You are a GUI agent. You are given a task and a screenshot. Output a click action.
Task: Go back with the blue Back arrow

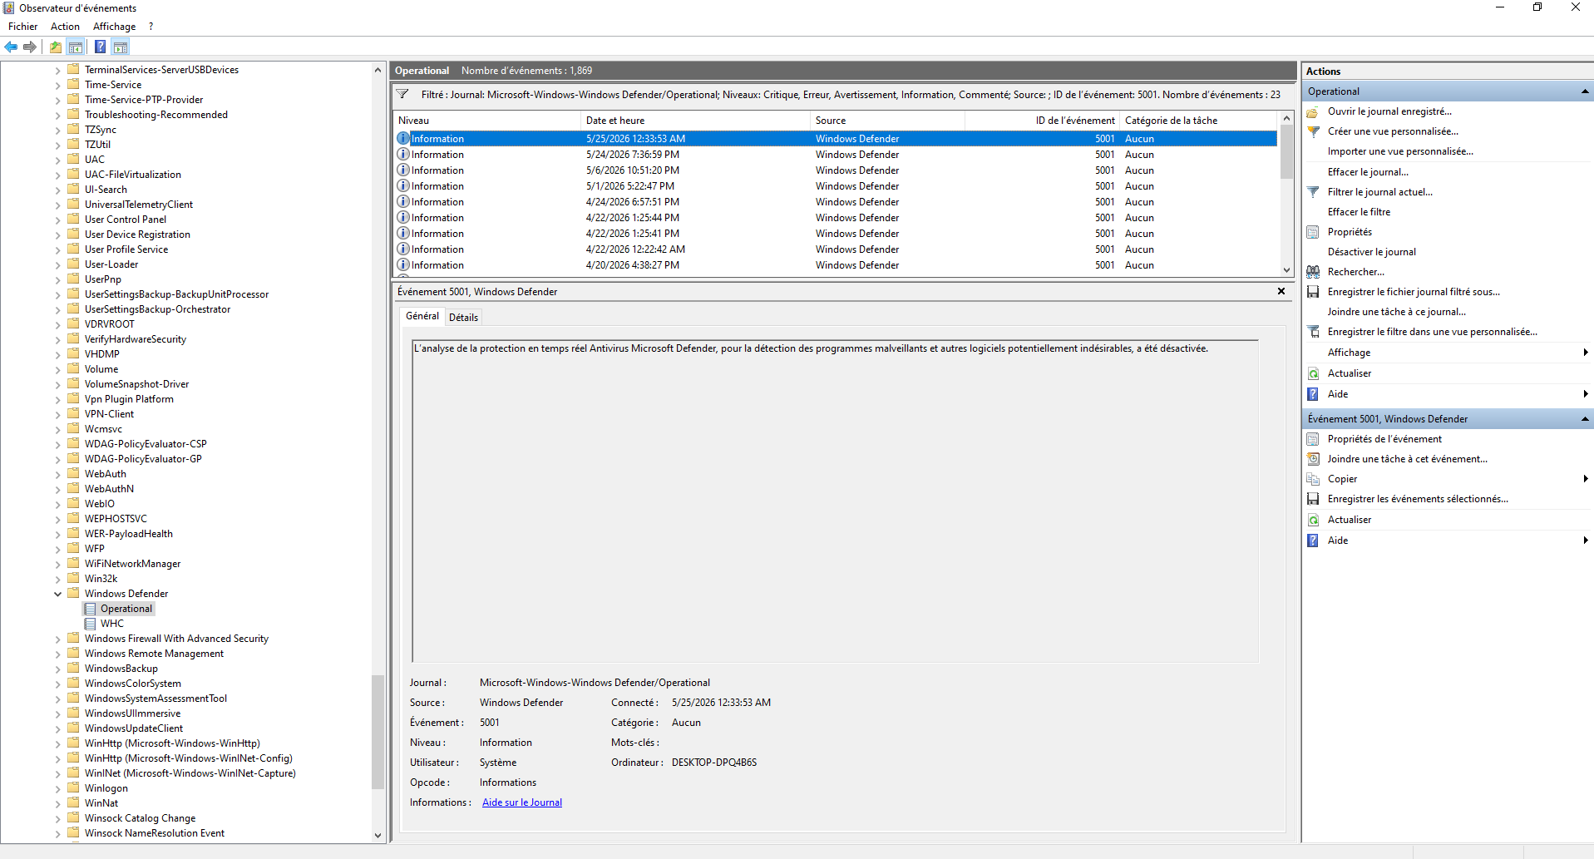point(11,47)
